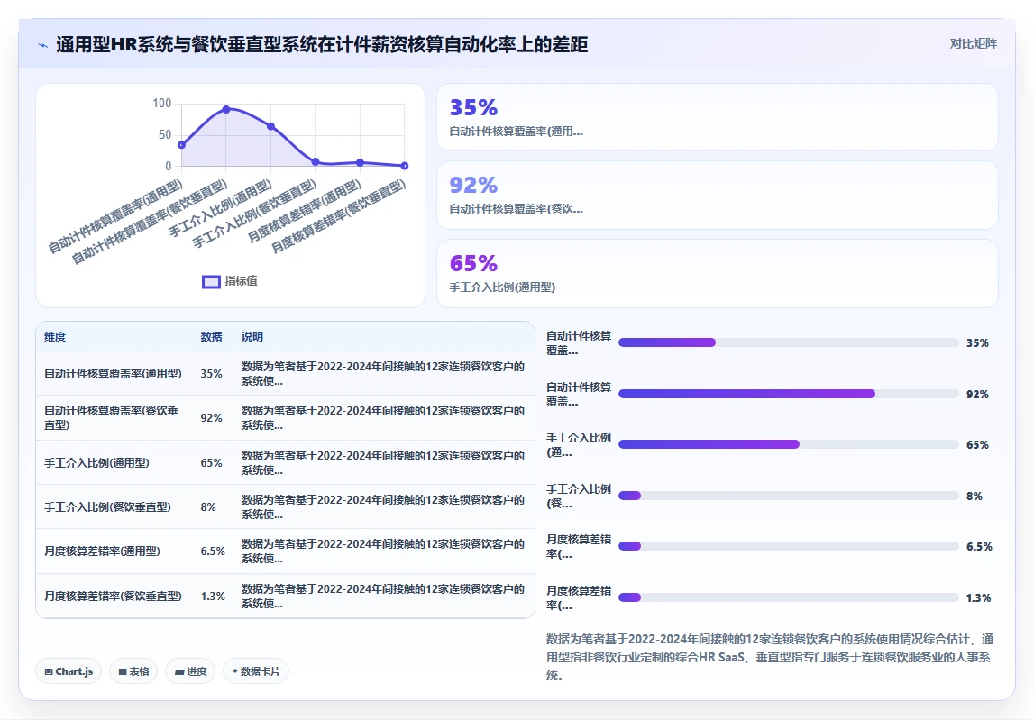The width and height of the screenshot is (1034, 720).
Task: Click the chart peak data point at 92
Action: (226, 109)
